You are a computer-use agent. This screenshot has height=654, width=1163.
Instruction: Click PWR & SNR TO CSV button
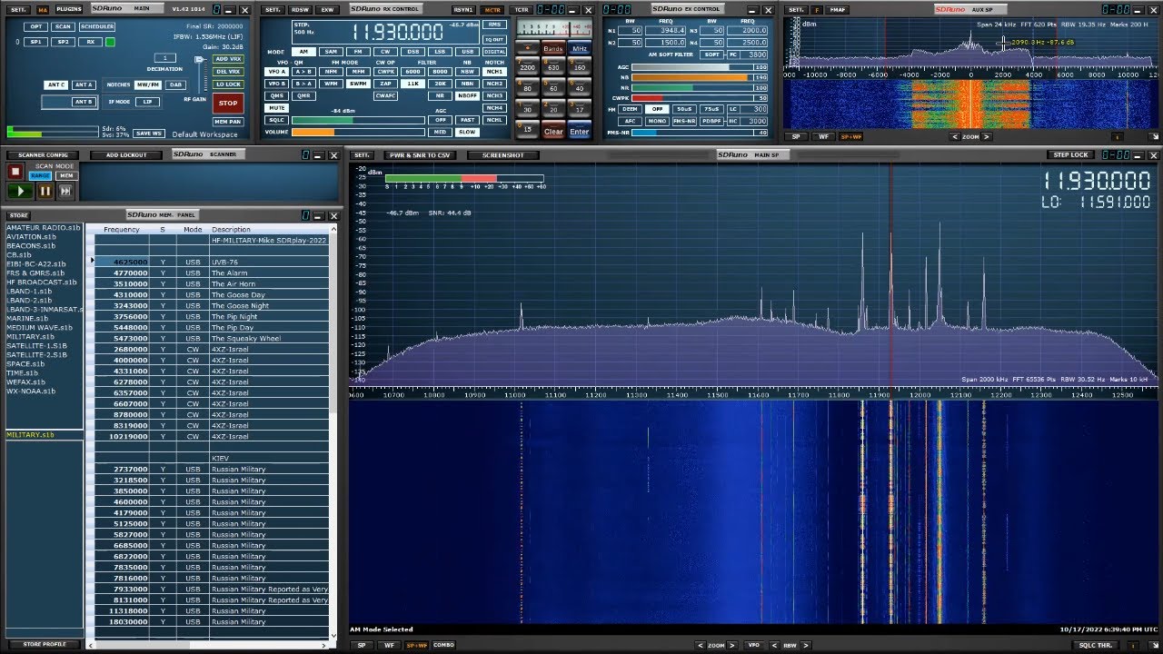click(x=420, y=155)
